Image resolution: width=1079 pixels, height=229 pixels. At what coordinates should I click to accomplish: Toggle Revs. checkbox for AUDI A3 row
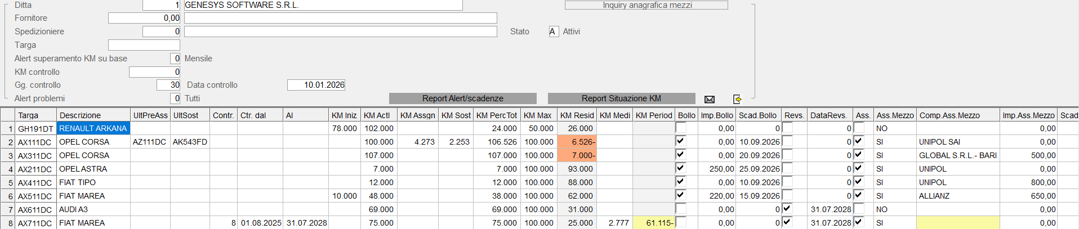tap(787, 209)
